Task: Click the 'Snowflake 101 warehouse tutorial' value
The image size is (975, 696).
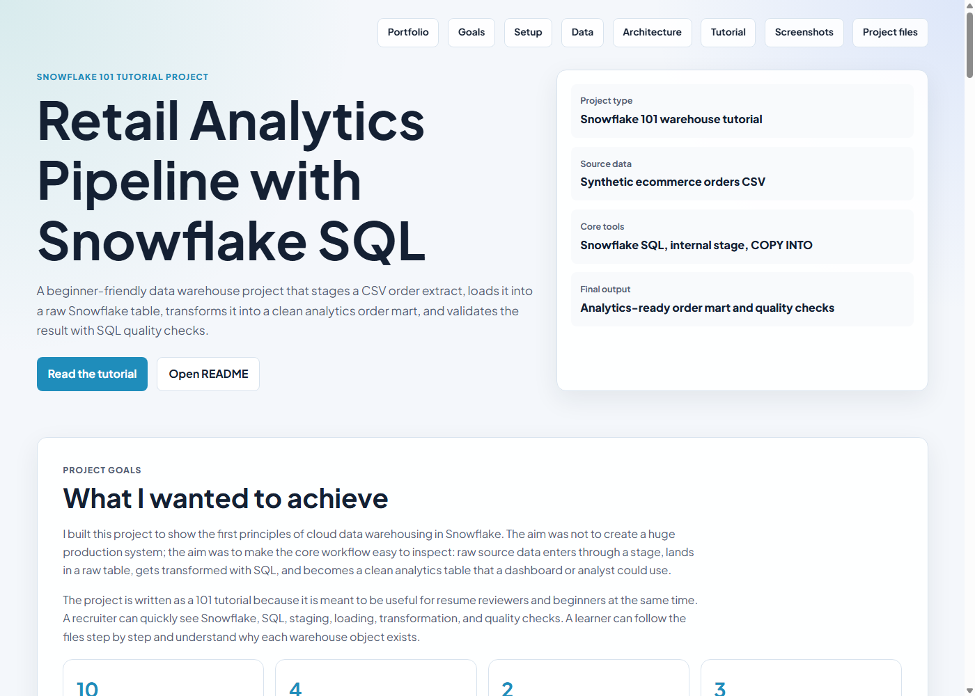Action: [x=671, y=119]
